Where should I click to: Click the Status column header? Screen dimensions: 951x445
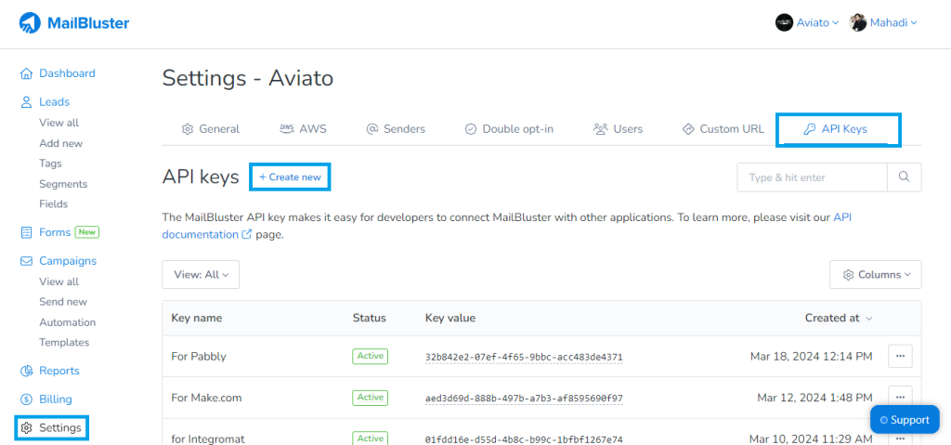369,318
